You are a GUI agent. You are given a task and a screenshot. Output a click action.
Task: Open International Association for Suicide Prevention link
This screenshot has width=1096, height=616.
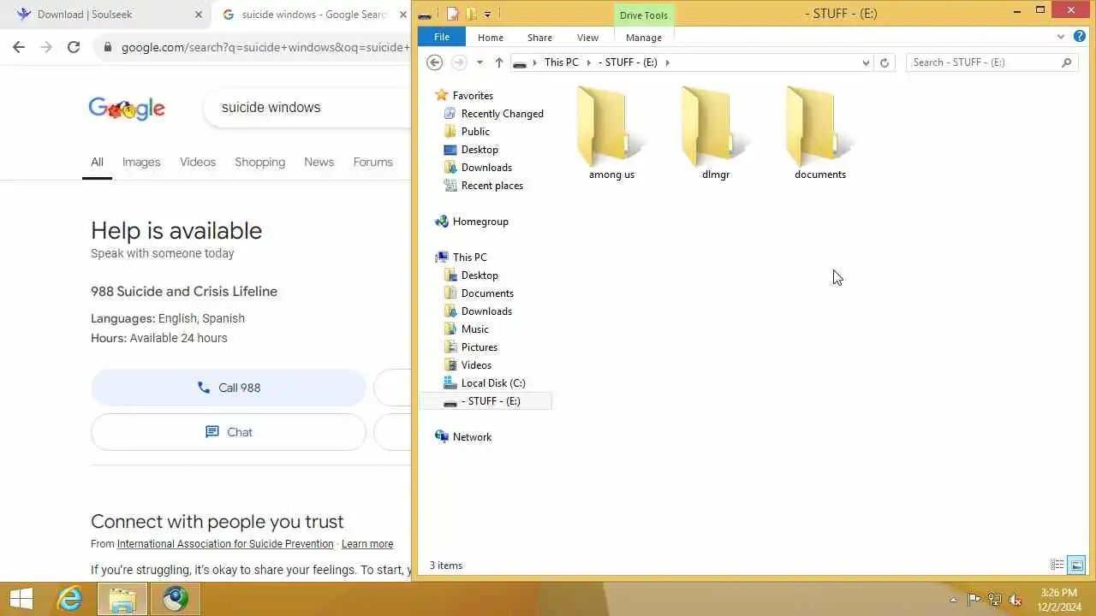[225, 544]
